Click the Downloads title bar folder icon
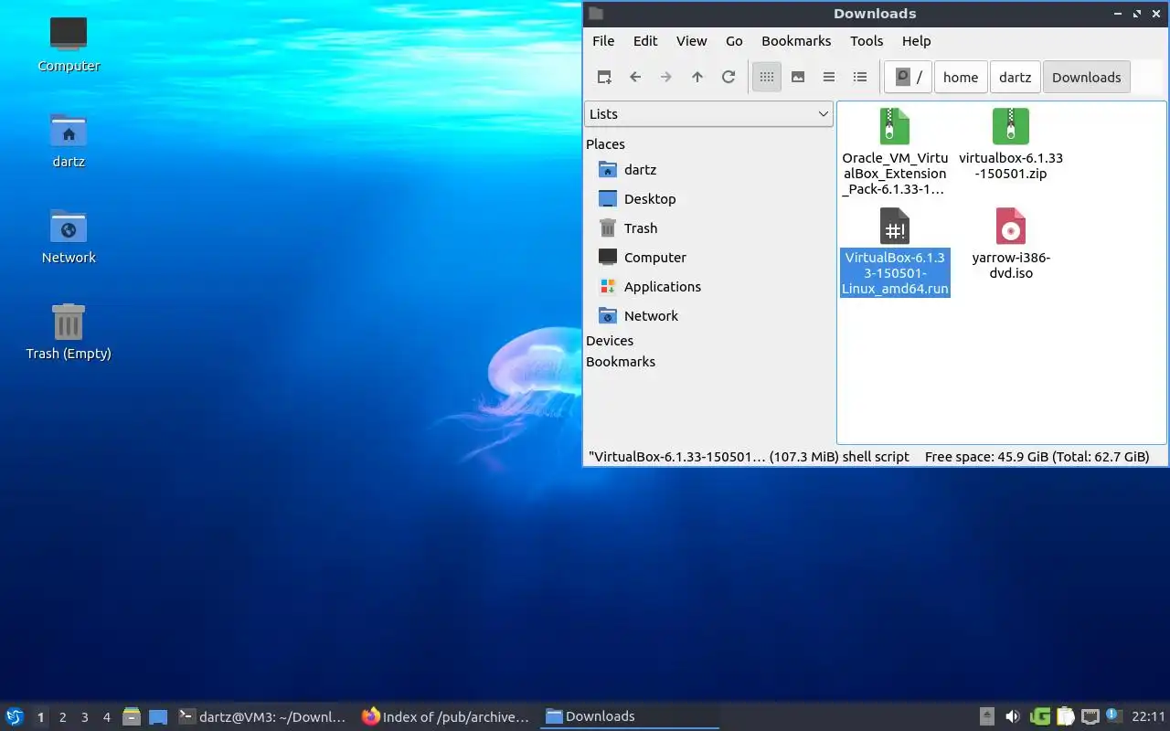Viewport: 1170px width, 731px height. (596, 14)
